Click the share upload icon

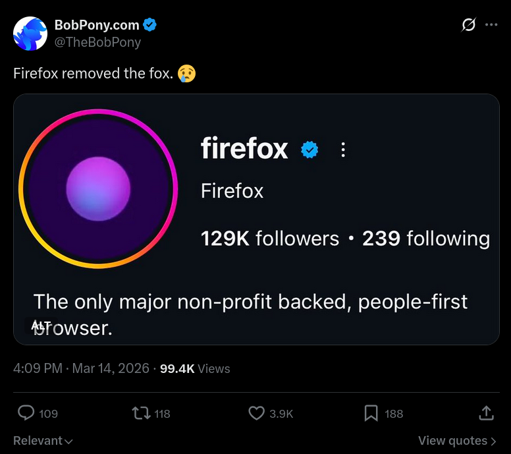click(486, 413)
